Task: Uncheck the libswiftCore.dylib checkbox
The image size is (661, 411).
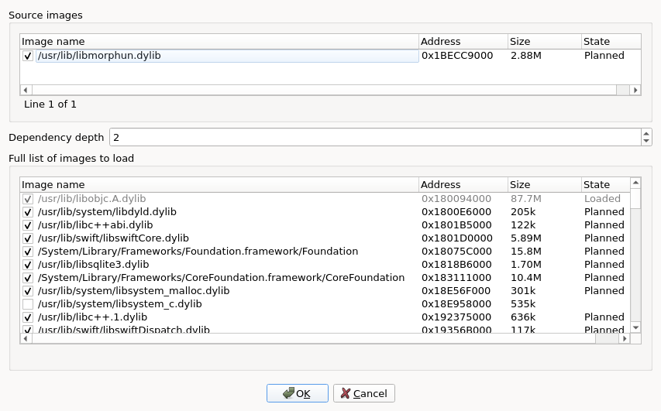Action: (28, 238)
